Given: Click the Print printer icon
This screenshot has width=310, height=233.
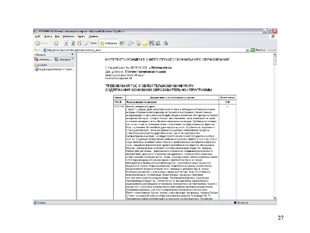Looking at the screenshot, I should point(138,43).
